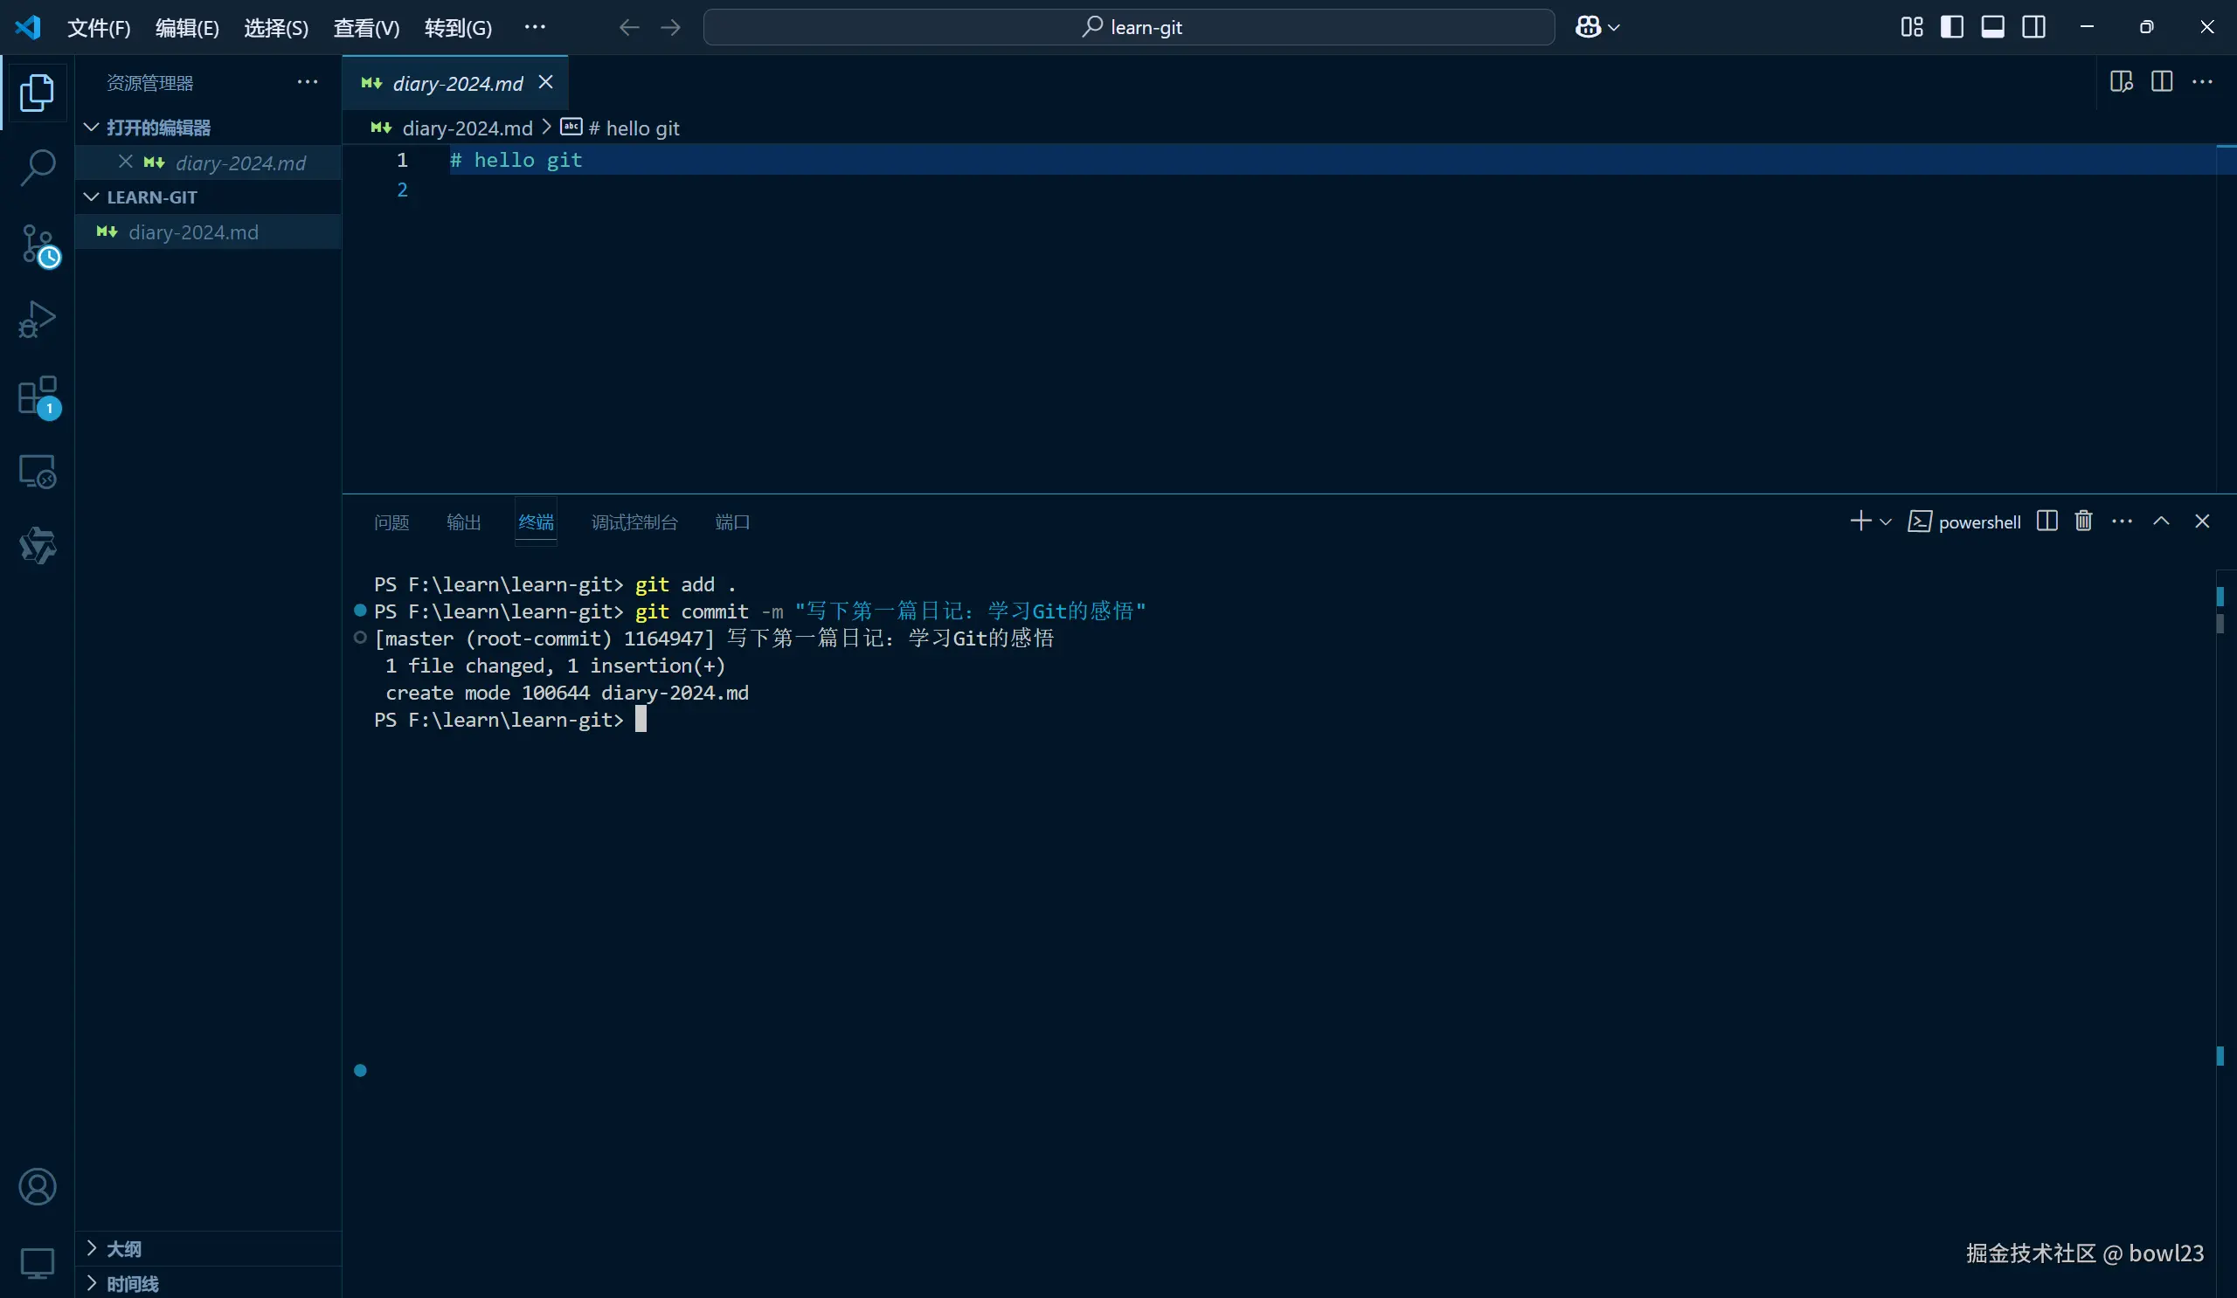Kill terminal with trash icon
Viewport: 2237px width, 1298px height.
(2083, 521)
